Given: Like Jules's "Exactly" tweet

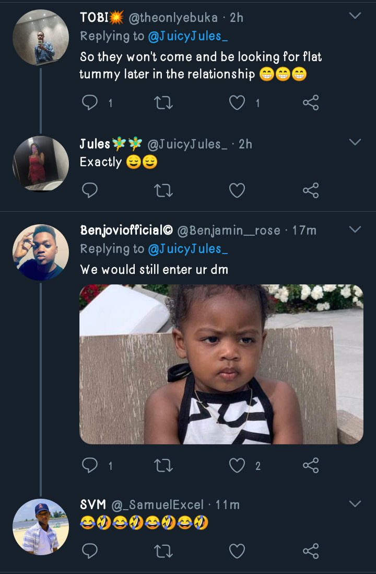Looking at the screenshot, I should coord(237,190).
